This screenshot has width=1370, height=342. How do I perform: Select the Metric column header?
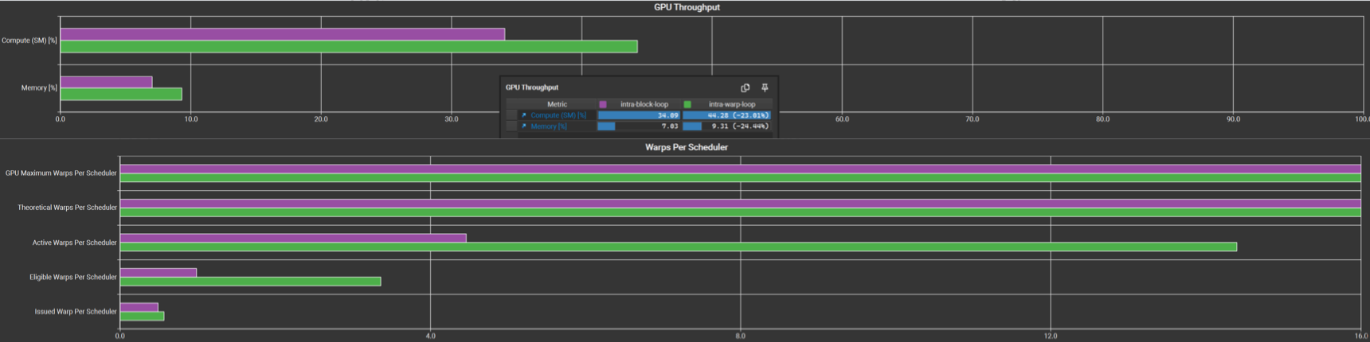557,104
